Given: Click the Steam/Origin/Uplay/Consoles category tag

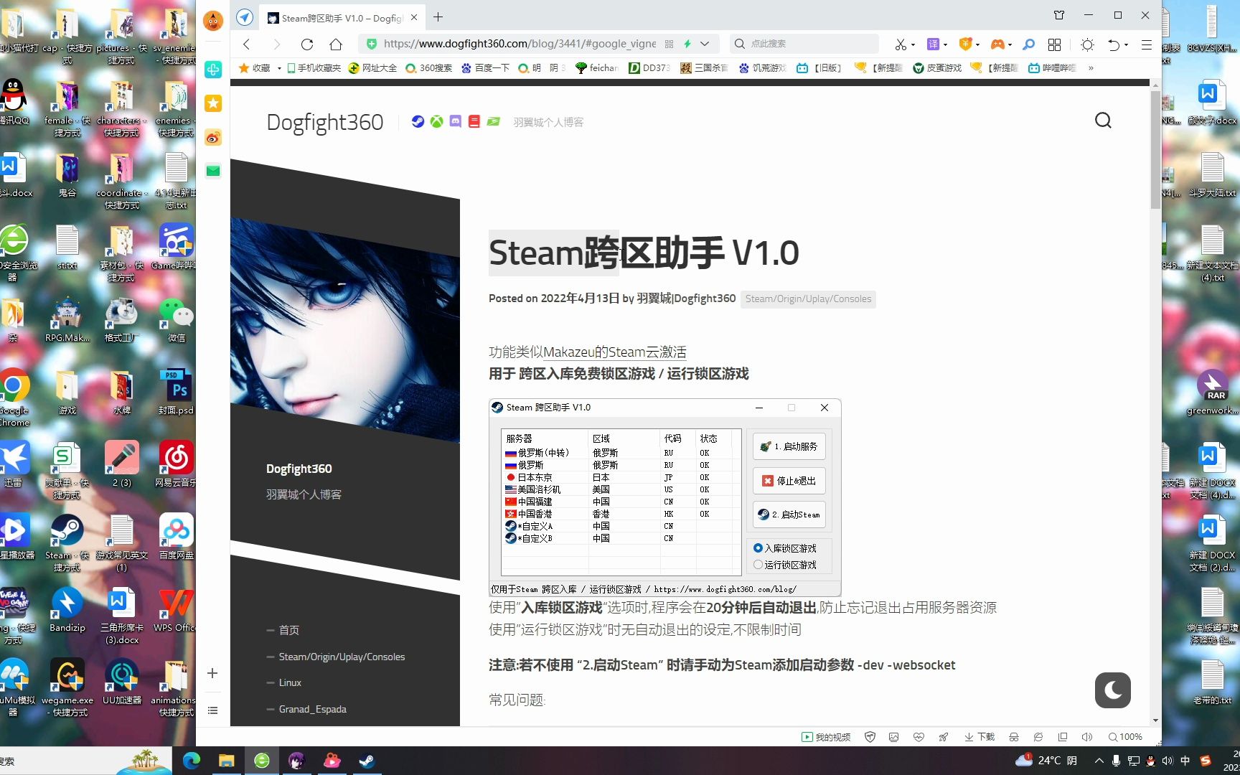Looking at the screenshot, I should click(x=808, y=299).
